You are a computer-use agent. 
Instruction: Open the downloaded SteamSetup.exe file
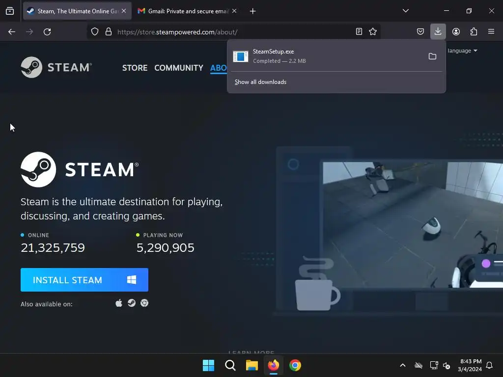(327, 56)
